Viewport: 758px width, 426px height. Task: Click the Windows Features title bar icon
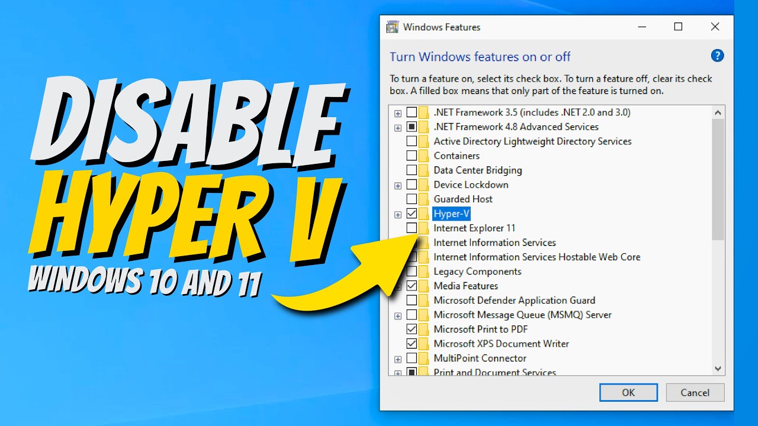point(392,27)
